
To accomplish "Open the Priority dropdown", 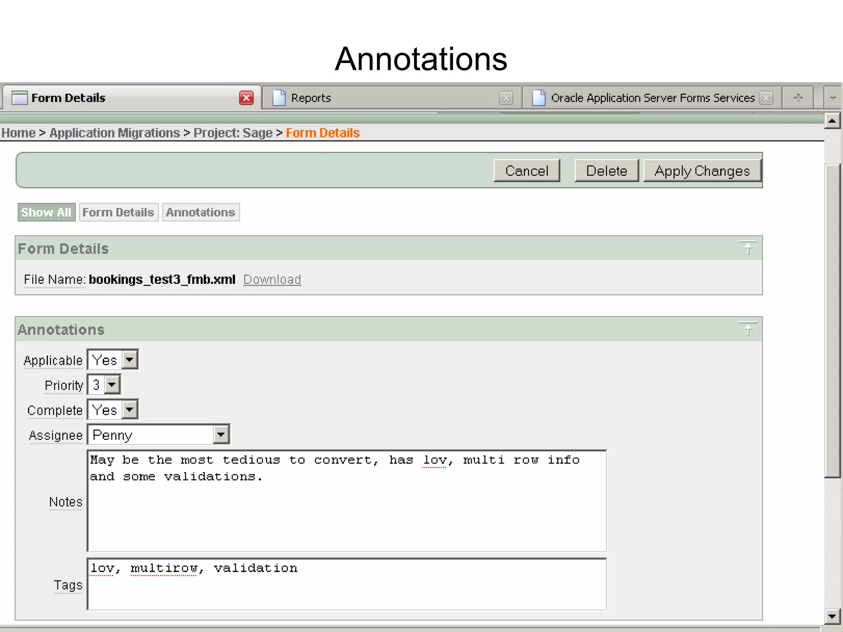I will (x=104, y=385).
